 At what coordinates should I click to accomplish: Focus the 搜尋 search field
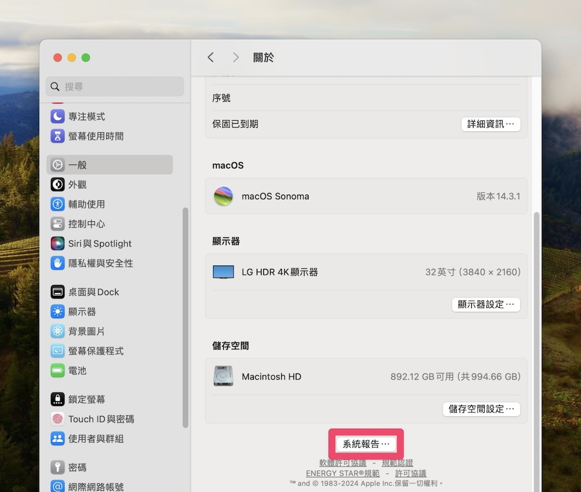point(115,87)
